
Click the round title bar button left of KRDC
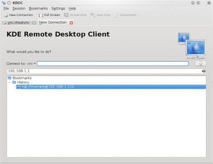point(9,3)
